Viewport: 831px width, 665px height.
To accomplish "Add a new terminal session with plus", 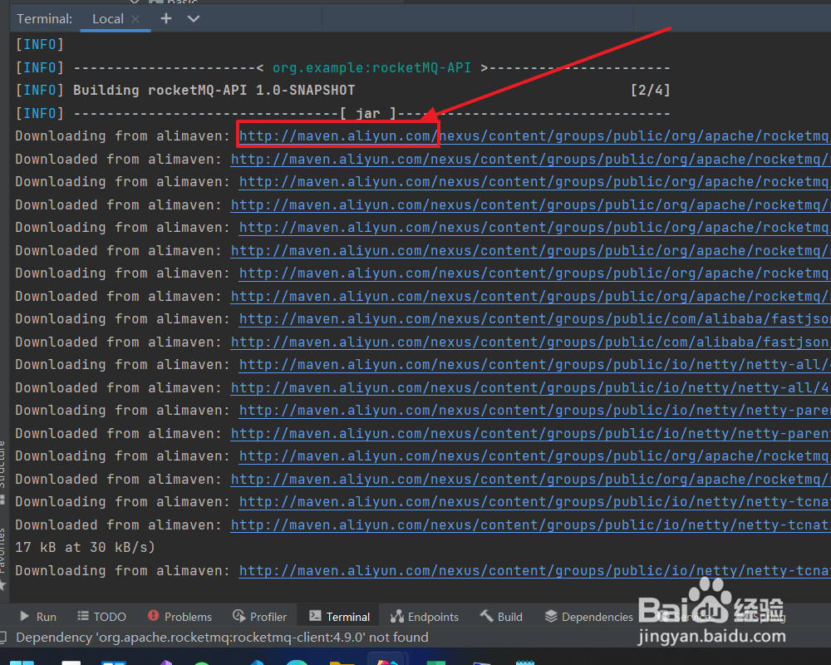I will click(x=166, y=18).
